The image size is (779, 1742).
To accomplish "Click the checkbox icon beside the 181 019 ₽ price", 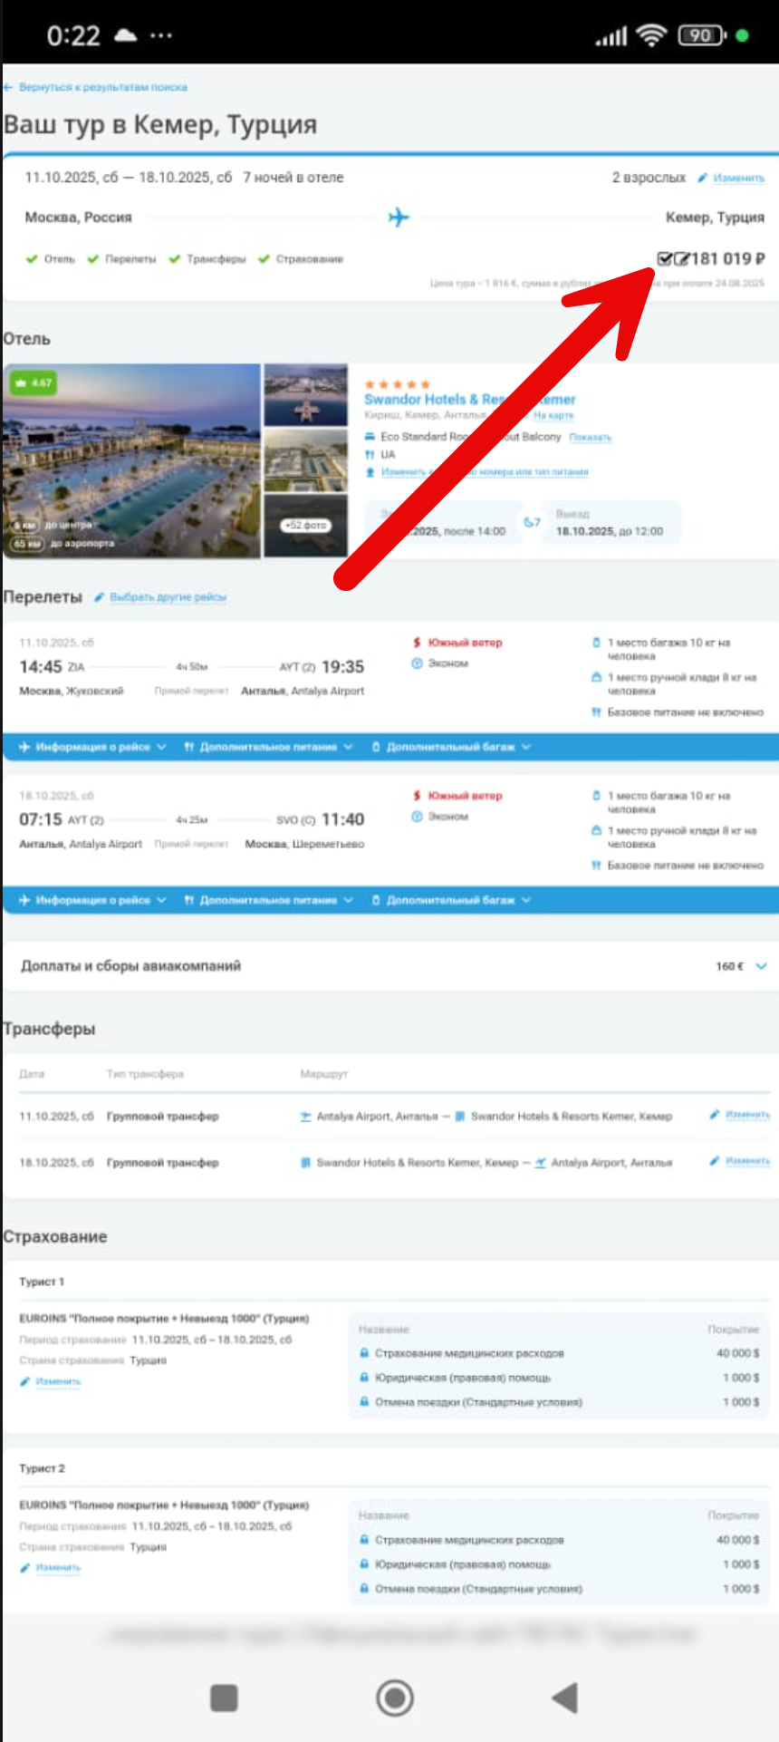I will pos(664,259).
